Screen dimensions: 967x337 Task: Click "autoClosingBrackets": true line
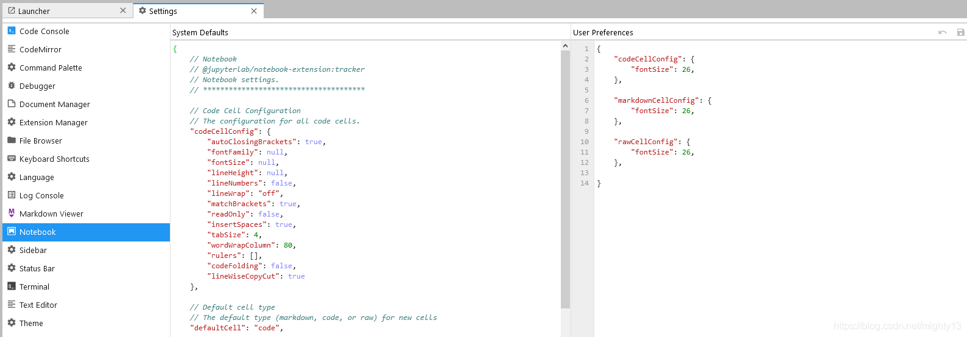click(267, 142)
